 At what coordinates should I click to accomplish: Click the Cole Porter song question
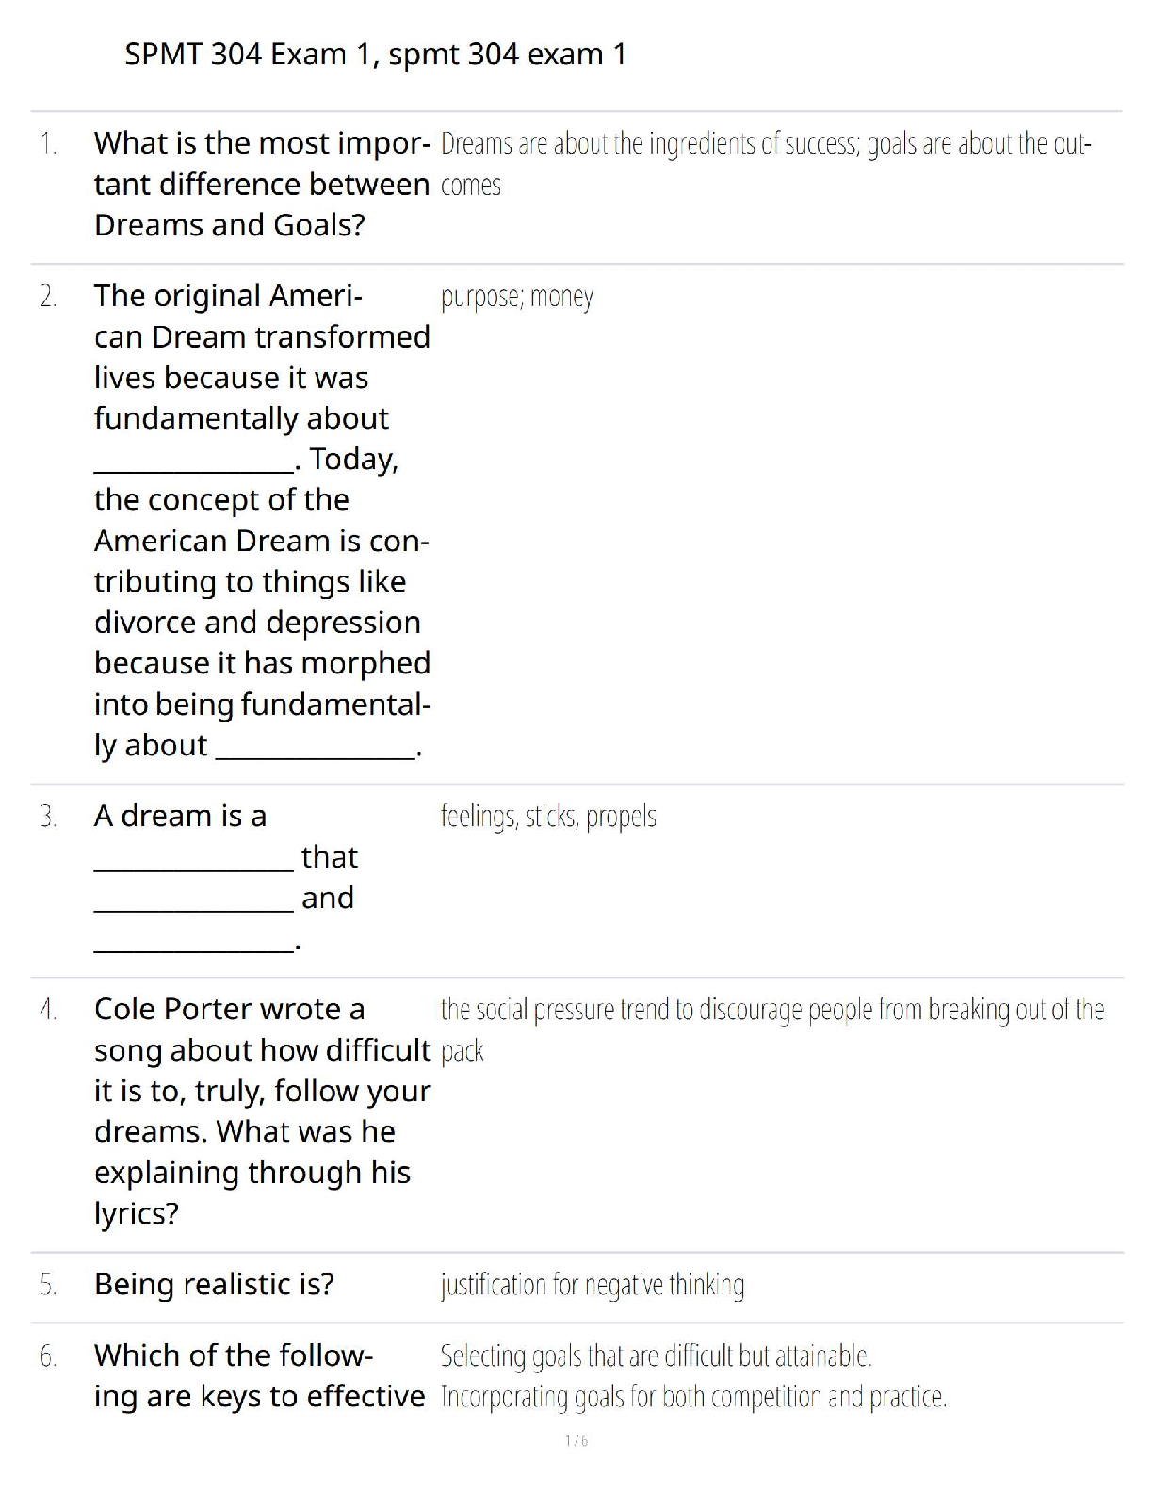pos(262,1111)
